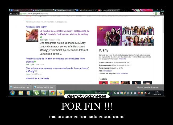
Task: Click 'Aproximadamente 6.330.000 resultados' text
Action: click(46, 22)
